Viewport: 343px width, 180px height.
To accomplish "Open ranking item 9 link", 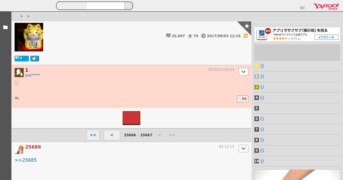I will pos(262,151).
